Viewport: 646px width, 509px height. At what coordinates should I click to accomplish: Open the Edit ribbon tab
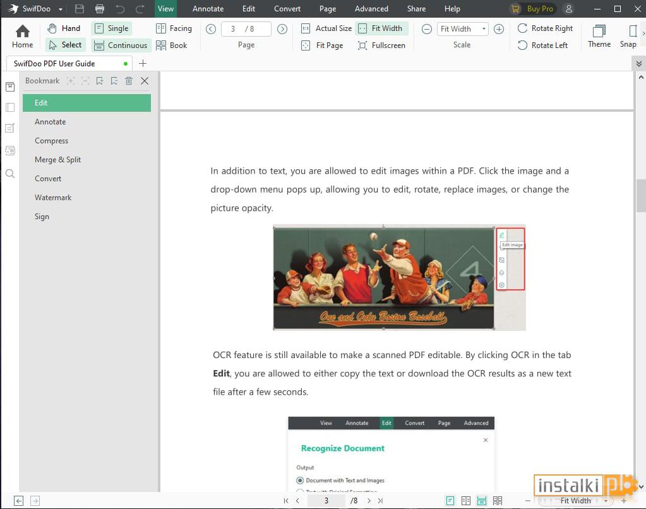249,9
